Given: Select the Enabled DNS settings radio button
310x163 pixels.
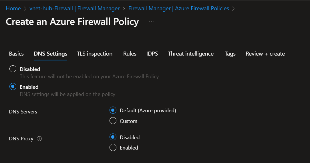Looking at the screenshot, I should click(13, 87).
